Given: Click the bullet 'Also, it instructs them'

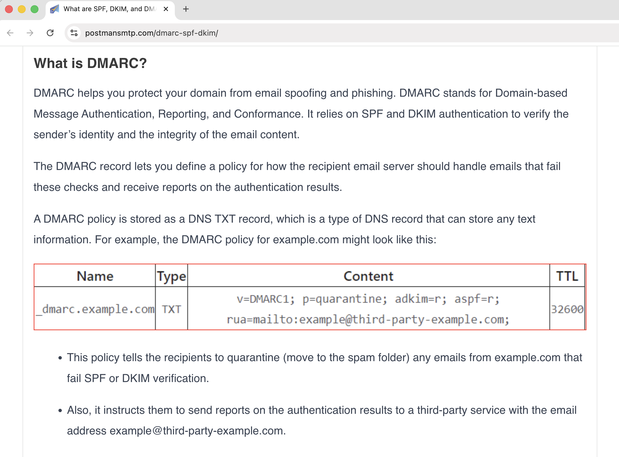Looking at the screenshot, I should click(322, 420).
